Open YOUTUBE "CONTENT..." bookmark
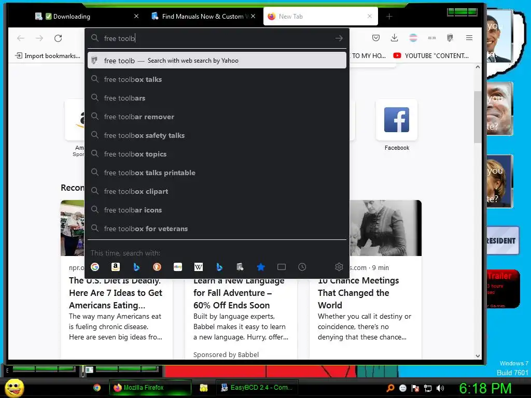This screenshot has width=531, height=398. pyautogui.click(x=431, y=56)
